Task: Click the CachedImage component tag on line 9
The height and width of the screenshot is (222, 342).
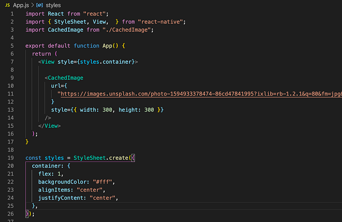Action: [x=65, y=78]
